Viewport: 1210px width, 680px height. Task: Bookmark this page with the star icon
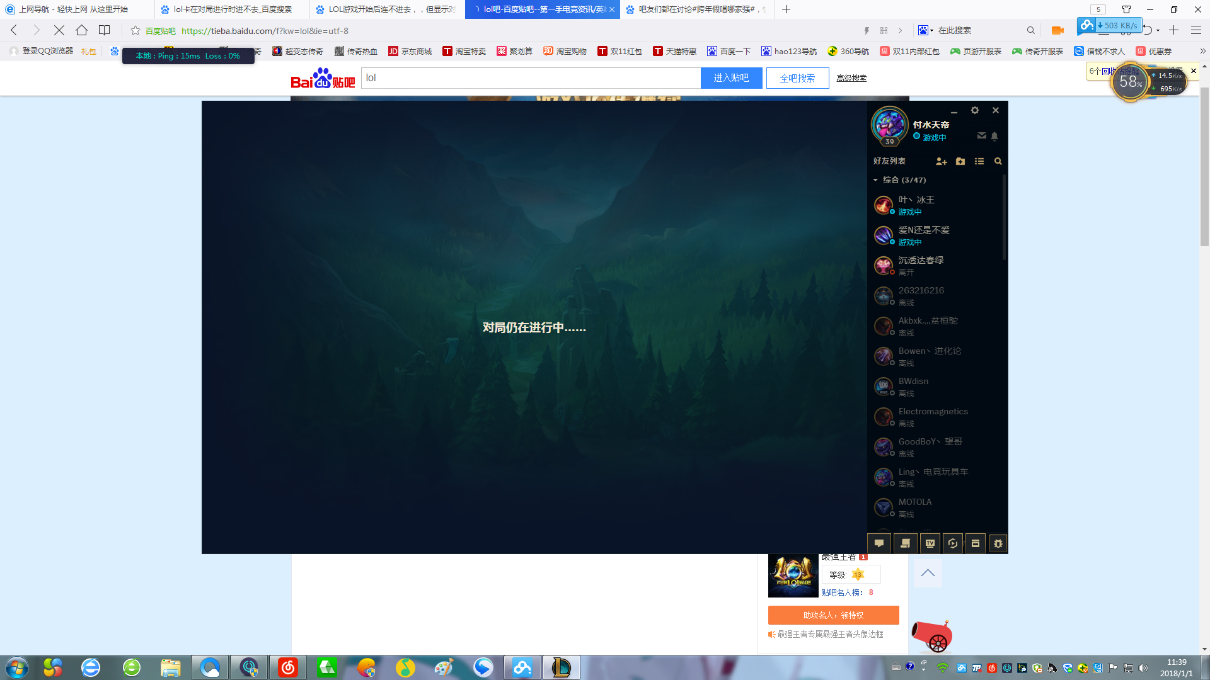pyautogui.click(x=135, y=30)
